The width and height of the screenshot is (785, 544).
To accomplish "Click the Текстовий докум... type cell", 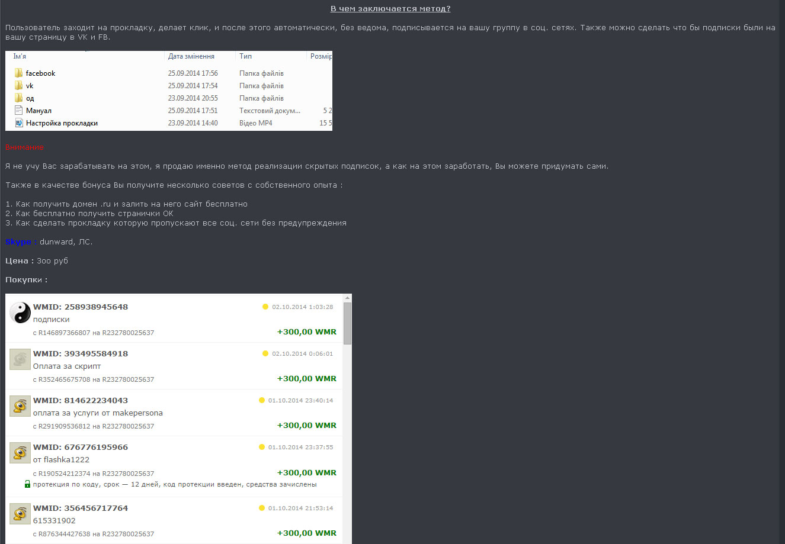I will 270,111.
